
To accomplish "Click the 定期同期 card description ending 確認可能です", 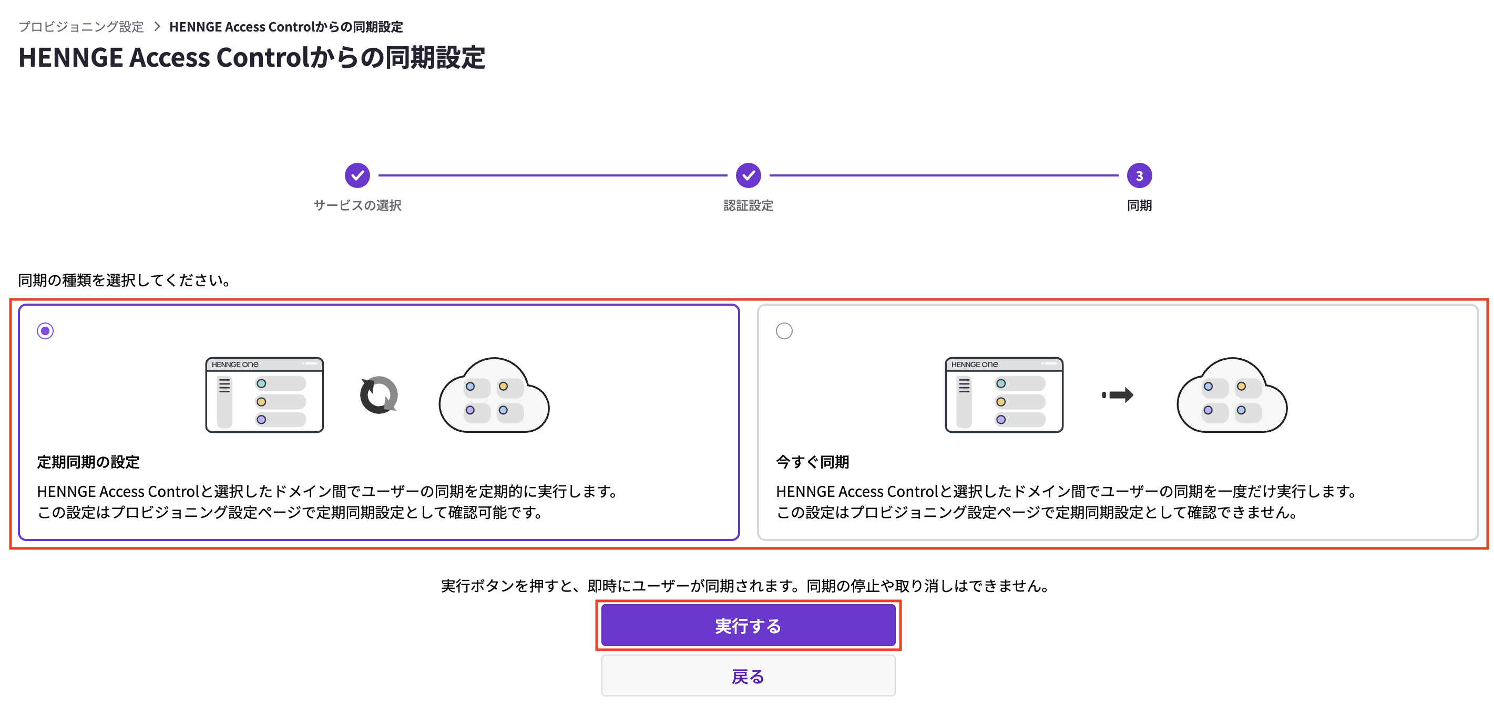I will pos(328,502).
